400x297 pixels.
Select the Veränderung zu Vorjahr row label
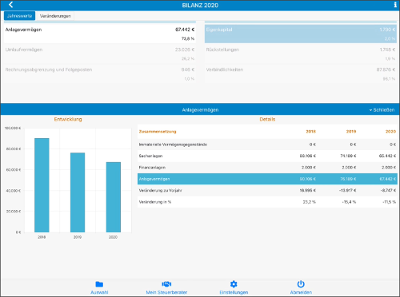(160, 190)
